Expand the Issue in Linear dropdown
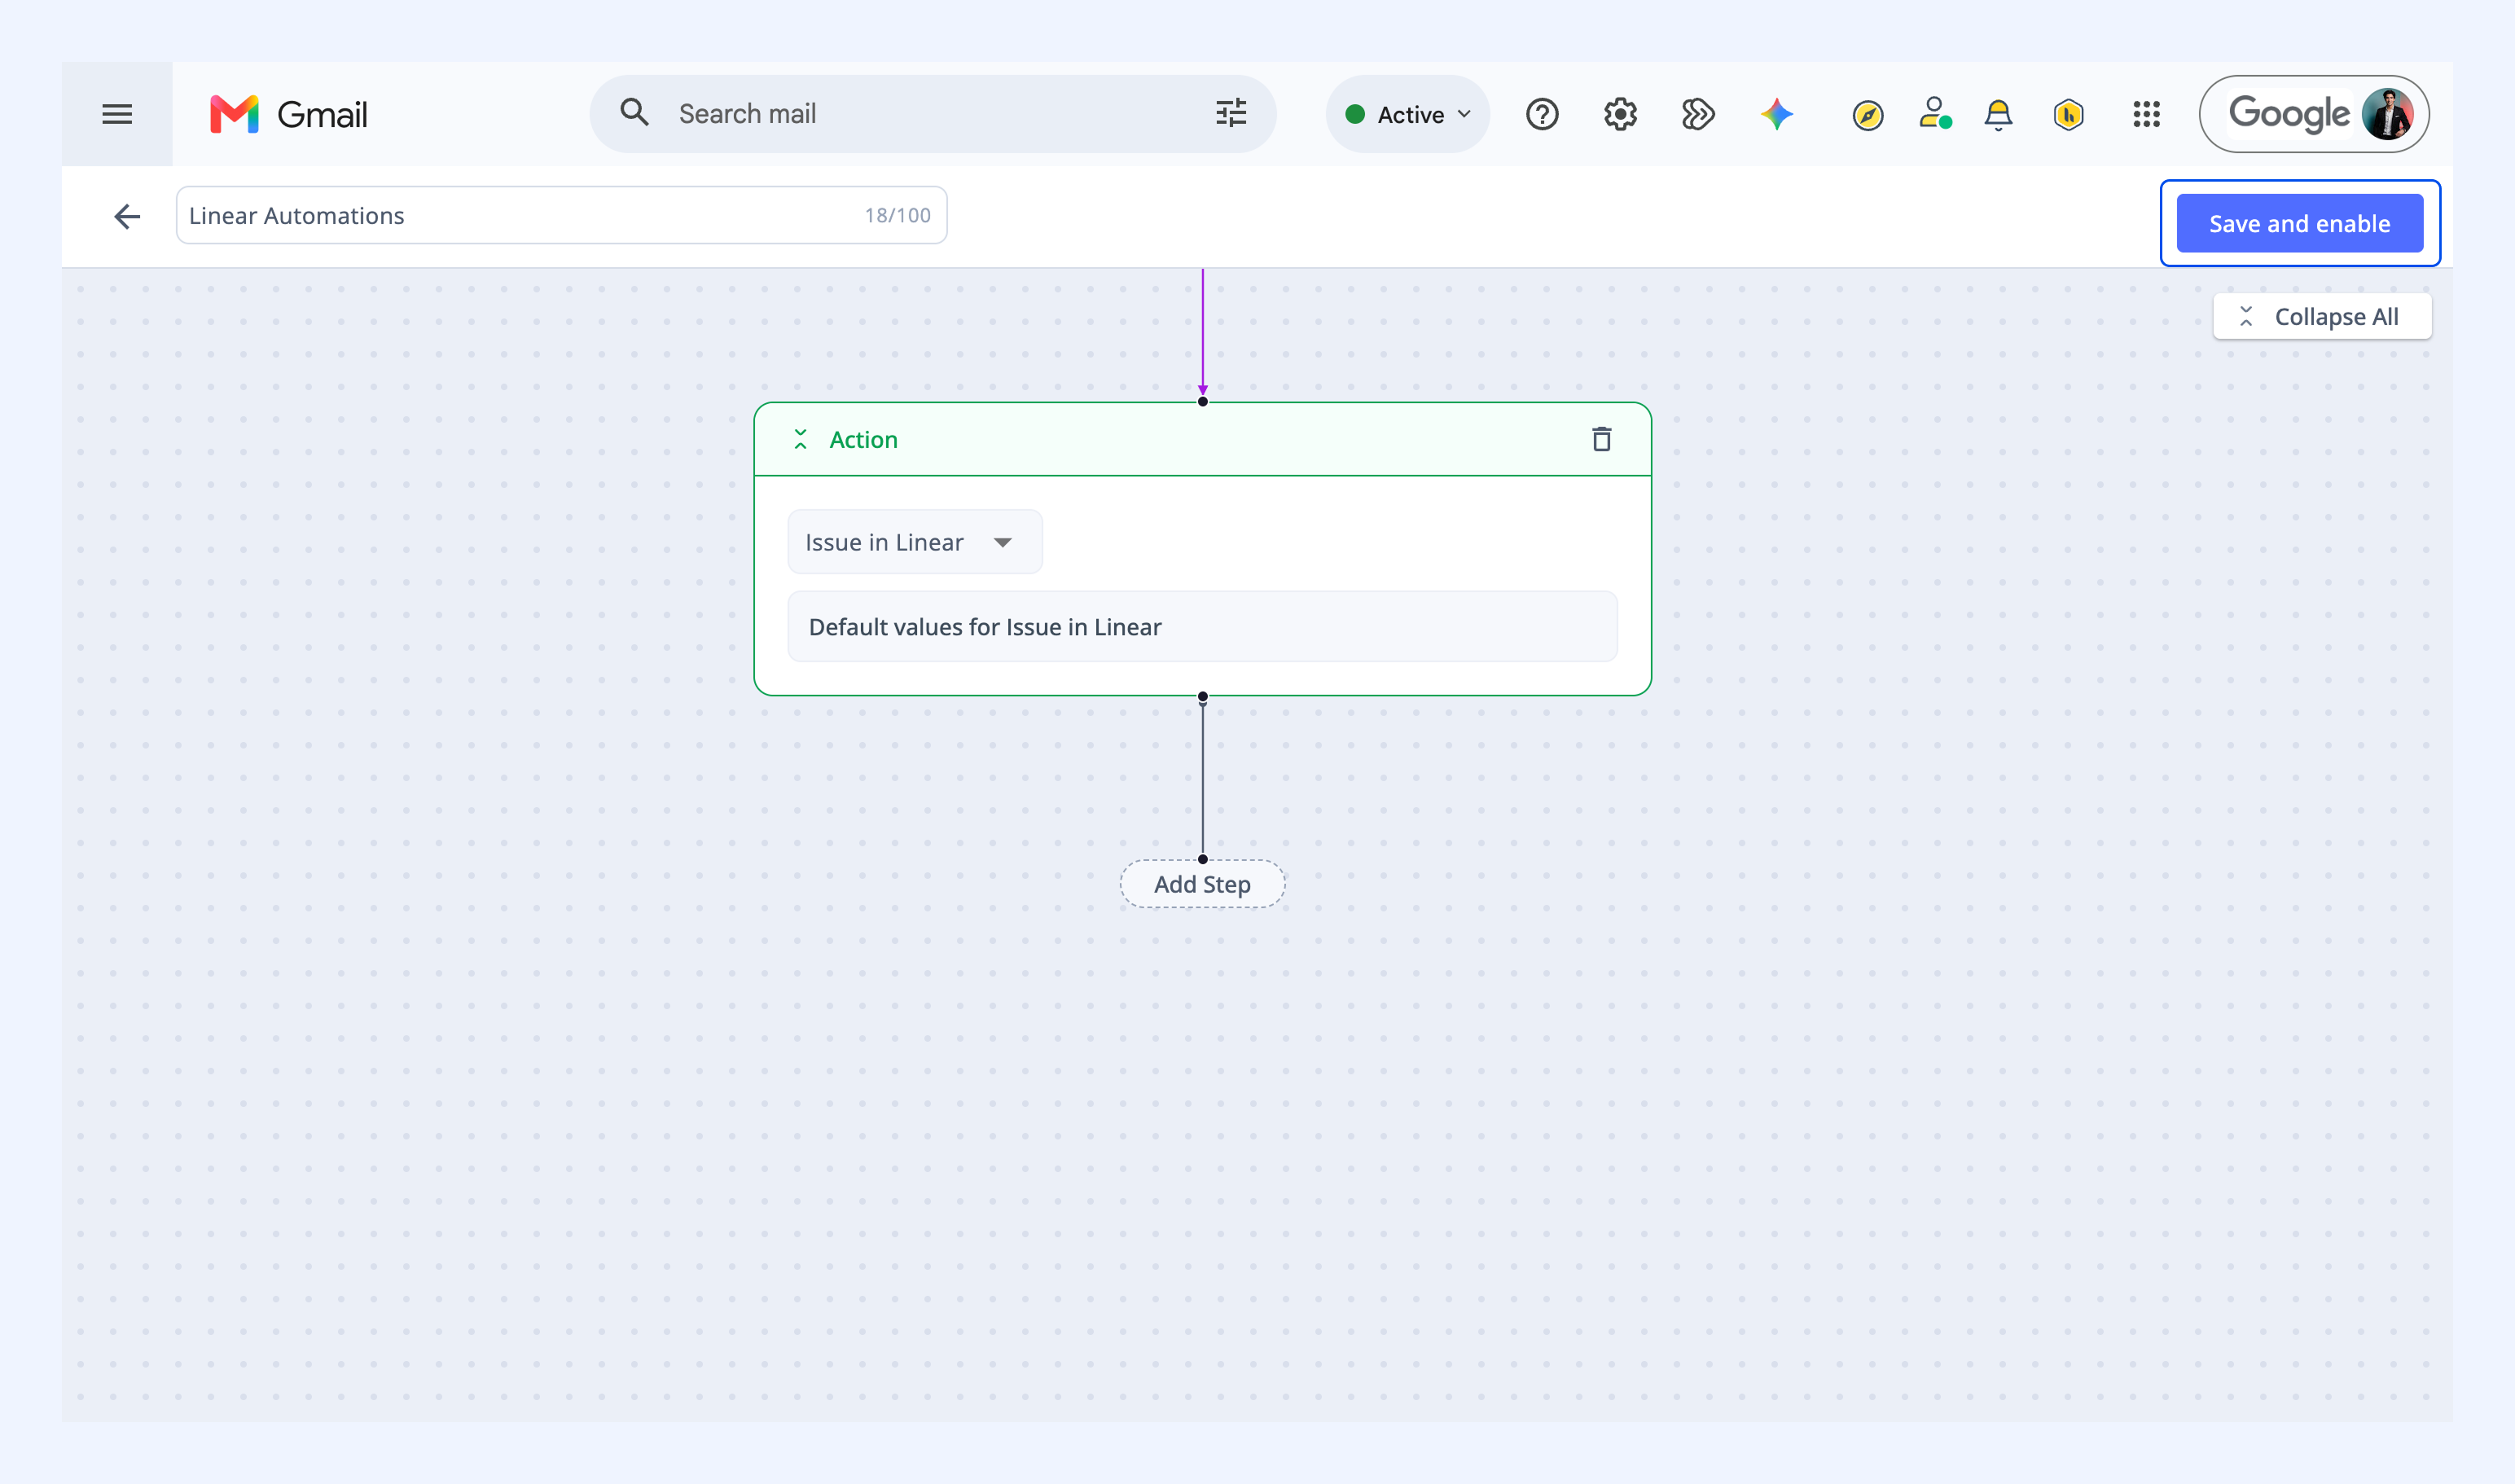 [x=915, y=542]
